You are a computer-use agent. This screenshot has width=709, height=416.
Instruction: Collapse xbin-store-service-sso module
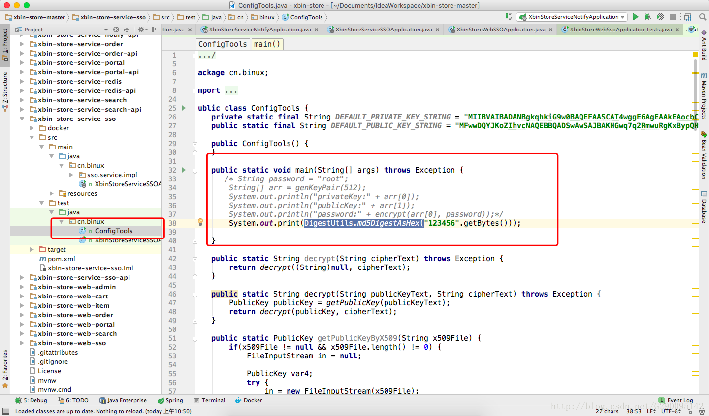click(x=22, y=119)
